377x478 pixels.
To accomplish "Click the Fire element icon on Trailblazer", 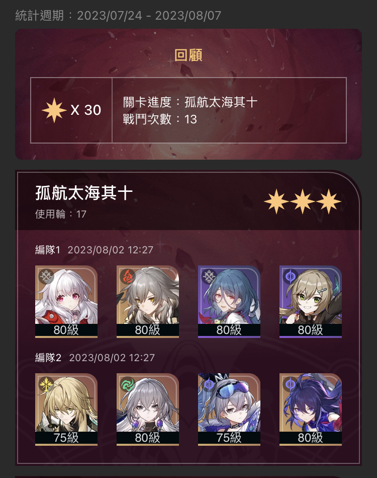I will point(128,277).
